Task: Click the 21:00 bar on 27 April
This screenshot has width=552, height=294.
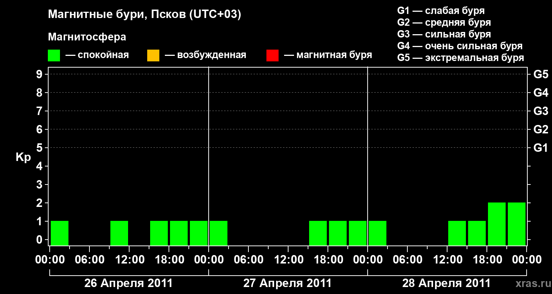Action: pos(358,233)
